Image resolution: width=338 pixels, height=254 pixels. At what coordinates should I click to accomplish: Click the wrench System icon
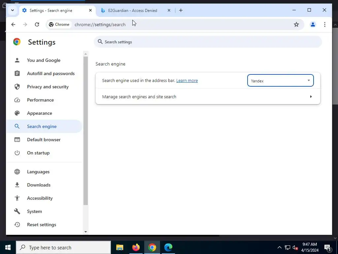click(x=17, y=211)
